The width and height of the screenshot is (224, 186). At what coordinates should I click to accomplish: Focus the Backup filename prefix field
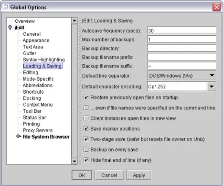181,57
